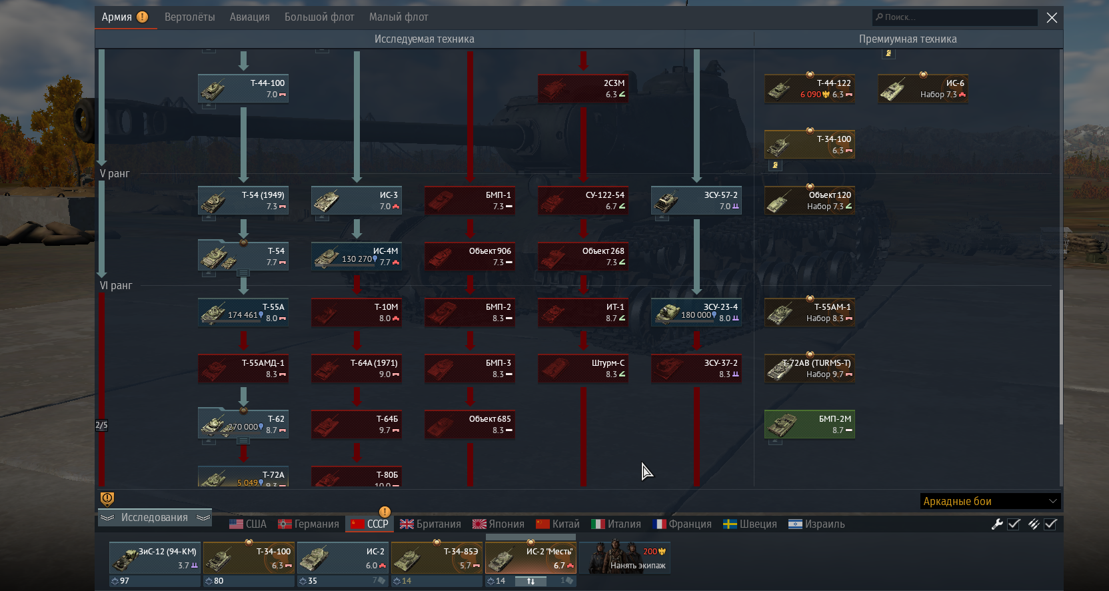Click the group list icon under Т-62

coord(243,440)
